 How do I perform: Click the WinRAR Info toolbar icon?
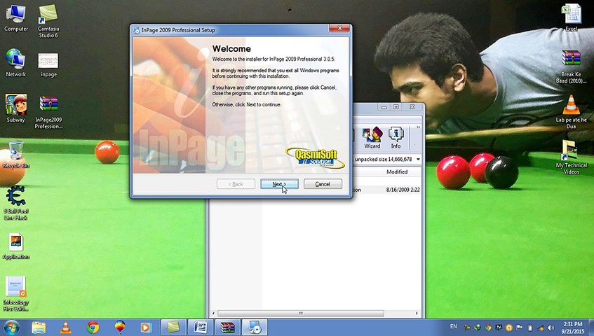point(396,136)
